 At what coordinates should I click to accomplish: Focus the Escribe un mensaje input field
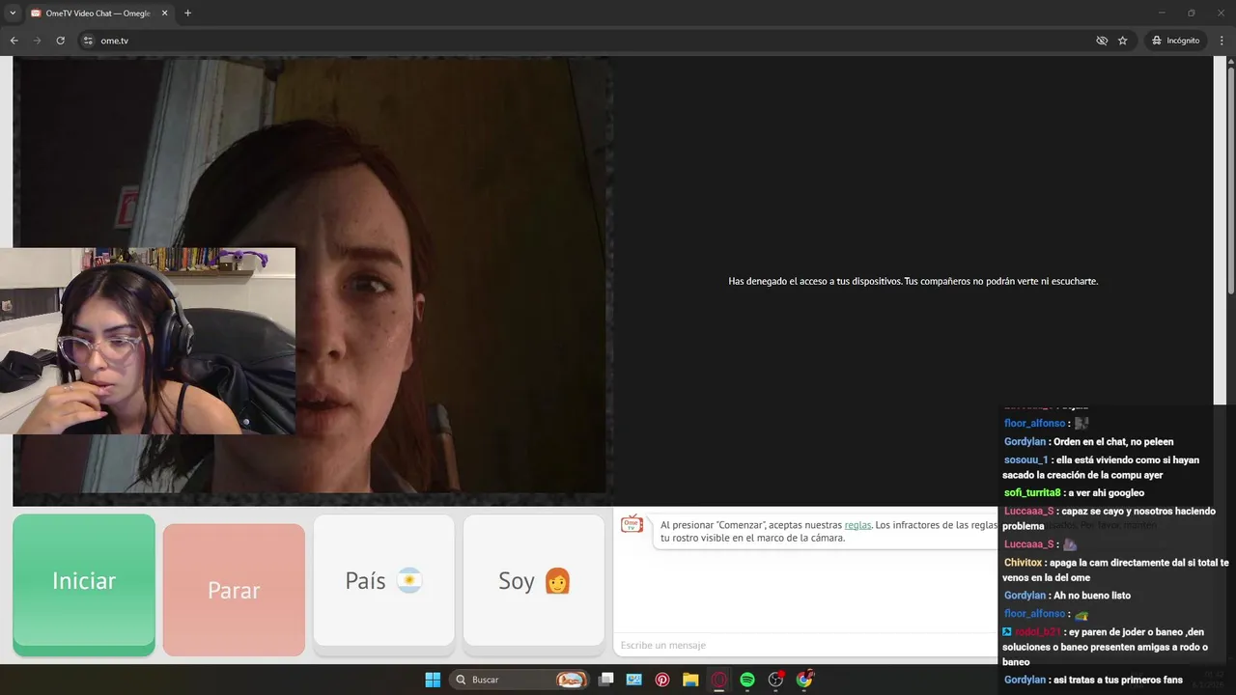[x=806, y=645]
